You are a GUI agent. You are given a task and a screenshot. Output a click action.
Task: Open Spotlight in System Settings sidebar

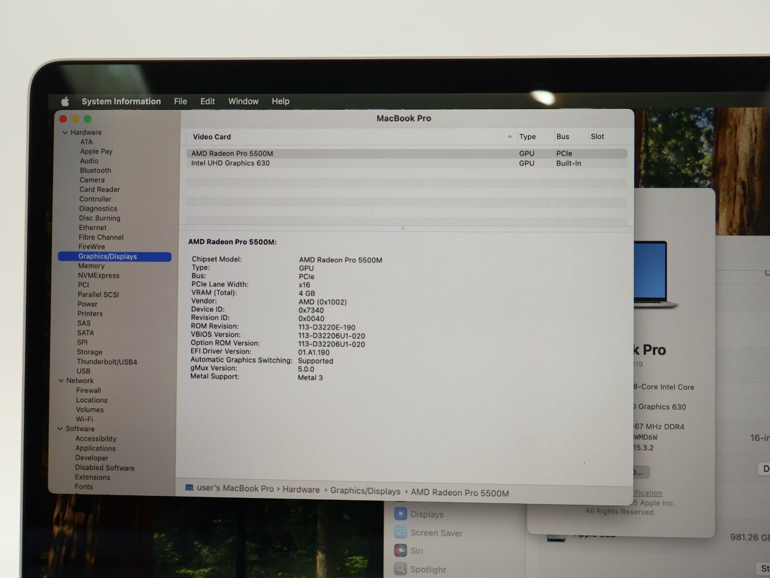tap(420, 569)
